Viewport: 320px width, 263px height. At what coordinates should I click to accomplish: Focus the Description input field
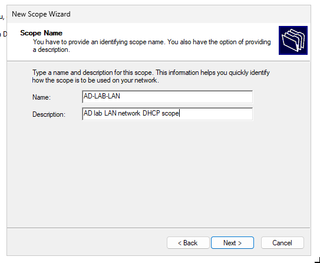click(167, 114)
